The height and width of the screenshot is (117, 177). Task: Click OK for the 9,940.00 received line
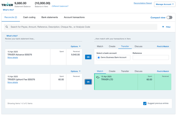(88, 57)
